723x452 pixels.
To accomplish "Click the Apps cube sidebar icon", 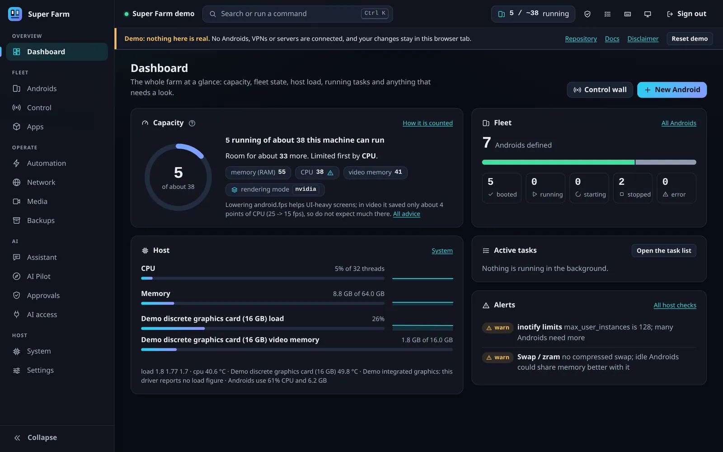I will click(x=17, y=127).
